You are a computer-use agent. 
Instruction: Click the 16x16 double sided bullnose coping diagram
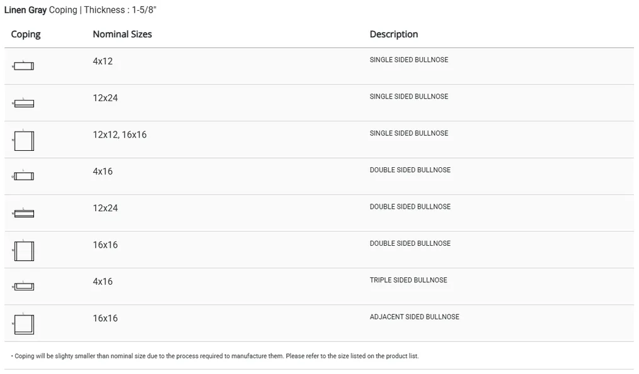click(24, 251)
